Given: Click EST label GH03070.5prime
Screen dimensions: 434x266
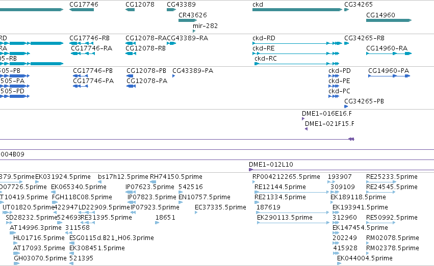Looking at the screenshot, I should coord(40,258).
